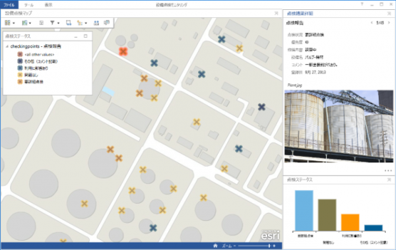Click the funnel filter icon

52,23
